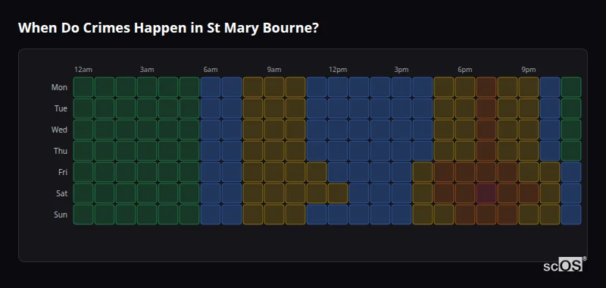Select the Monday 11pm green heatmap cell
The image size is (606, 288).
coord(571,87)
